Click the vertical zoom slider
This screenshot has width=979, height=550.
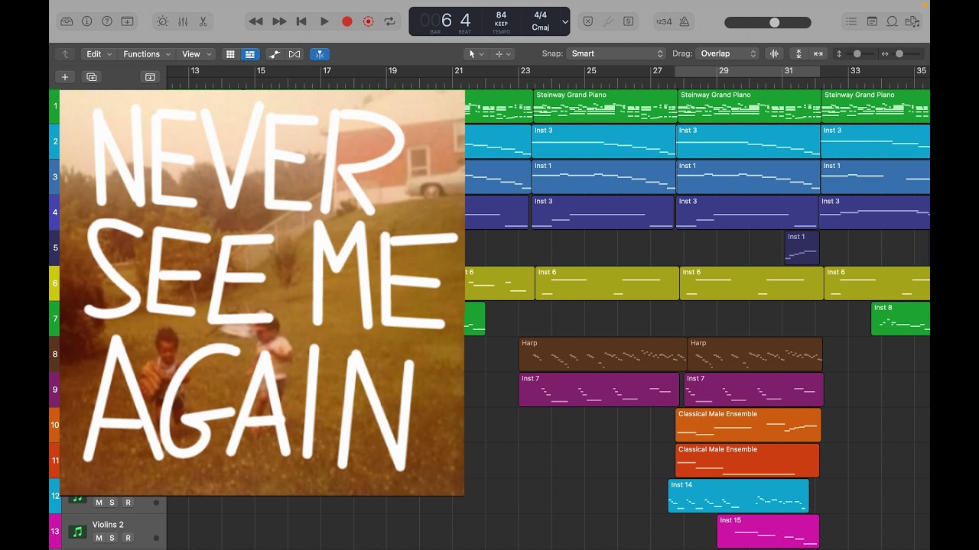coord(857,54)
